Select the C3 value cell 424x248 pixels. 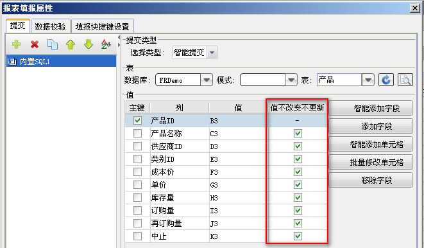238,134
